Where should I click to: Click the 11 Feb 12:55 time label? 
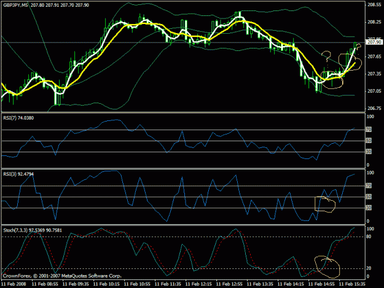point(229,284)
